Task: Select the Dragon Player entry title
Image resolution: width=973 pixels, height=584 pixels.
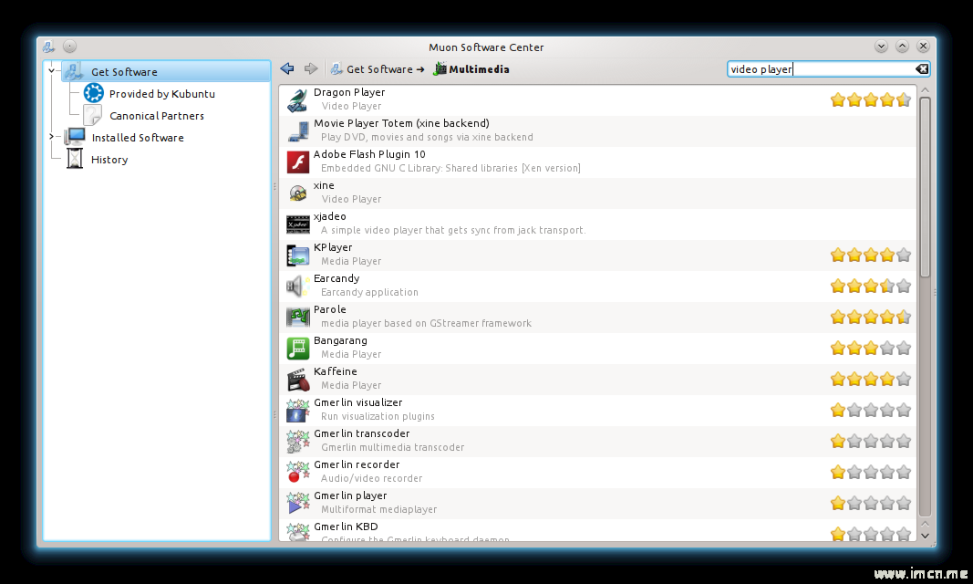Action: [348, 92]
